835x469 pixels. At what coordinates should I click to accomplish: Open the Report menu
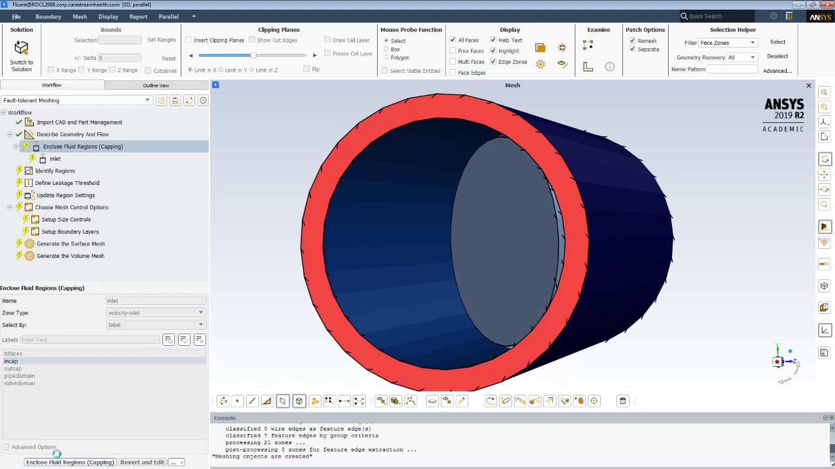(x=138, y=16)
